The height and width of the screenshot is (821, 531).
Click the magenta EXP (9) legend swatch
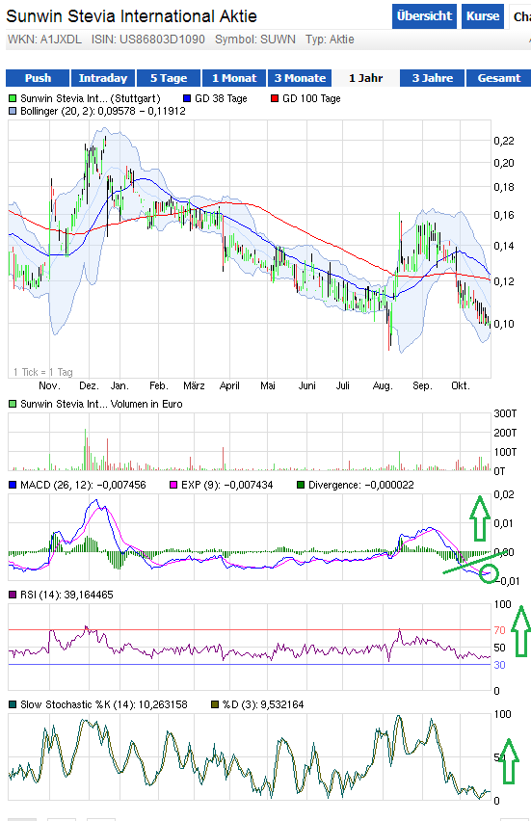pos(173,485)
